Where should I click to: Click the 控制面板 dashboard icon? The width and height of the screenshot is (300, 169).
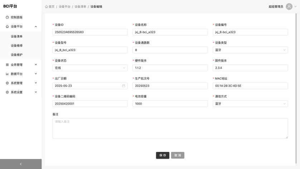pos(7,17)
